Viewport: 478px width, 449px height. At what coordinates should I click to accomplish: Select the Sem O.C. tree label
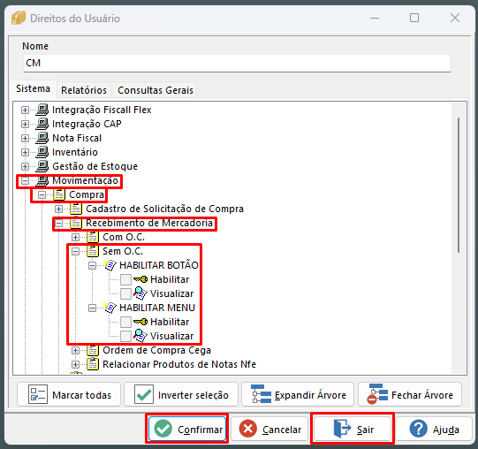(x=123, y=251)
